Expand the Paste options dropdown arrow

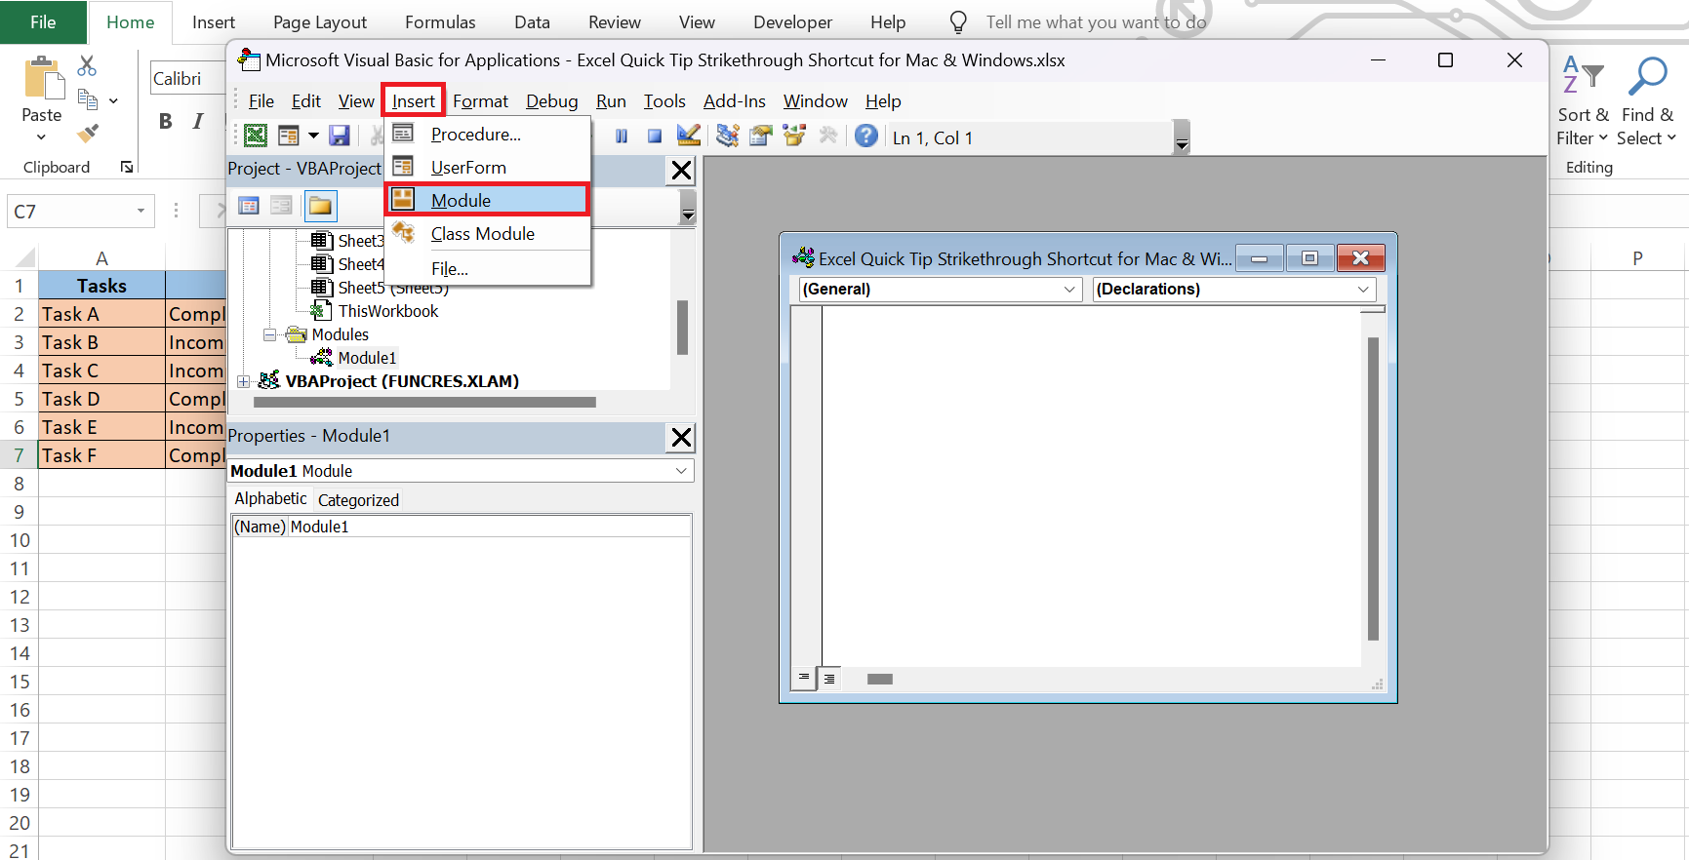[x=41, y=137]
